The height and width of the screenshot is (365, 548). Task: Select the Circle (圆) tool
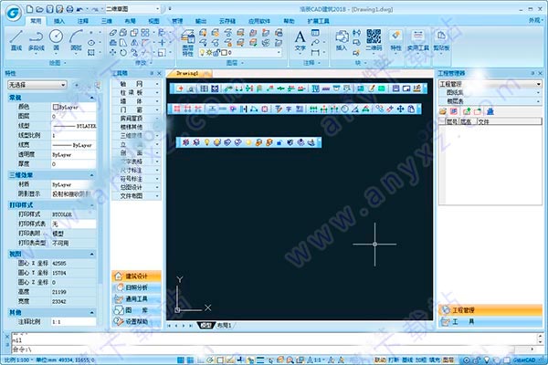tap(57, 41)
